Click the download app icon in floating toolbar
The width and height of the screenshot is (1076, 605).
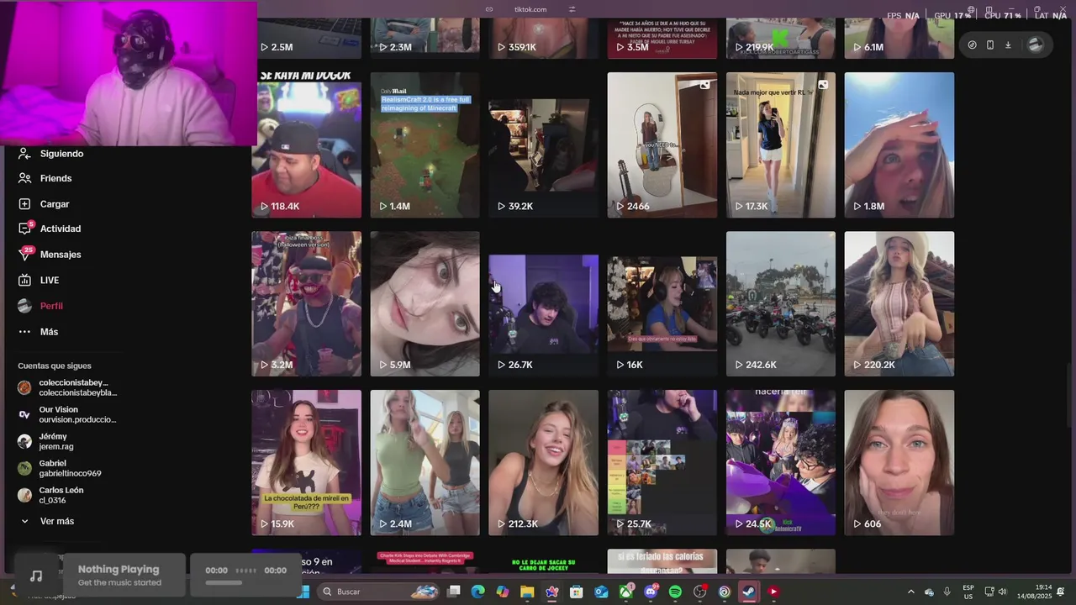pyautogui.click(x=1008, y=45)
